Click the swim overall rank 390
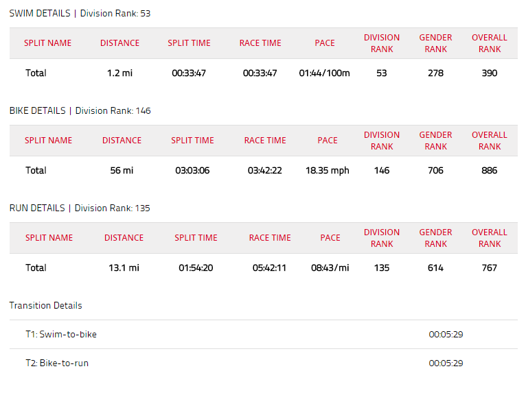The height and width of the screenshot is (395, 526). tap(489, 73)
